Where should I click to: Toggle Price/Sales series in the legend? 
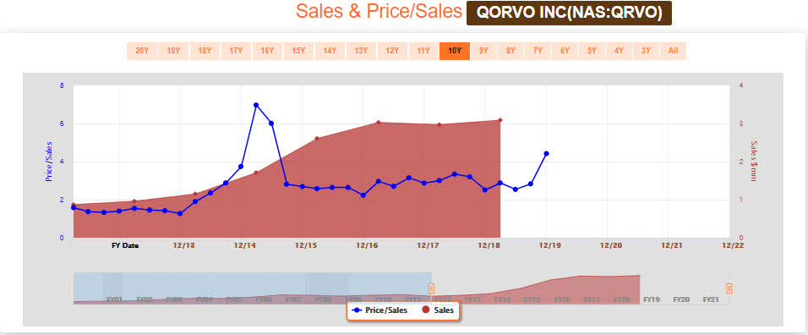coord(379,310)
